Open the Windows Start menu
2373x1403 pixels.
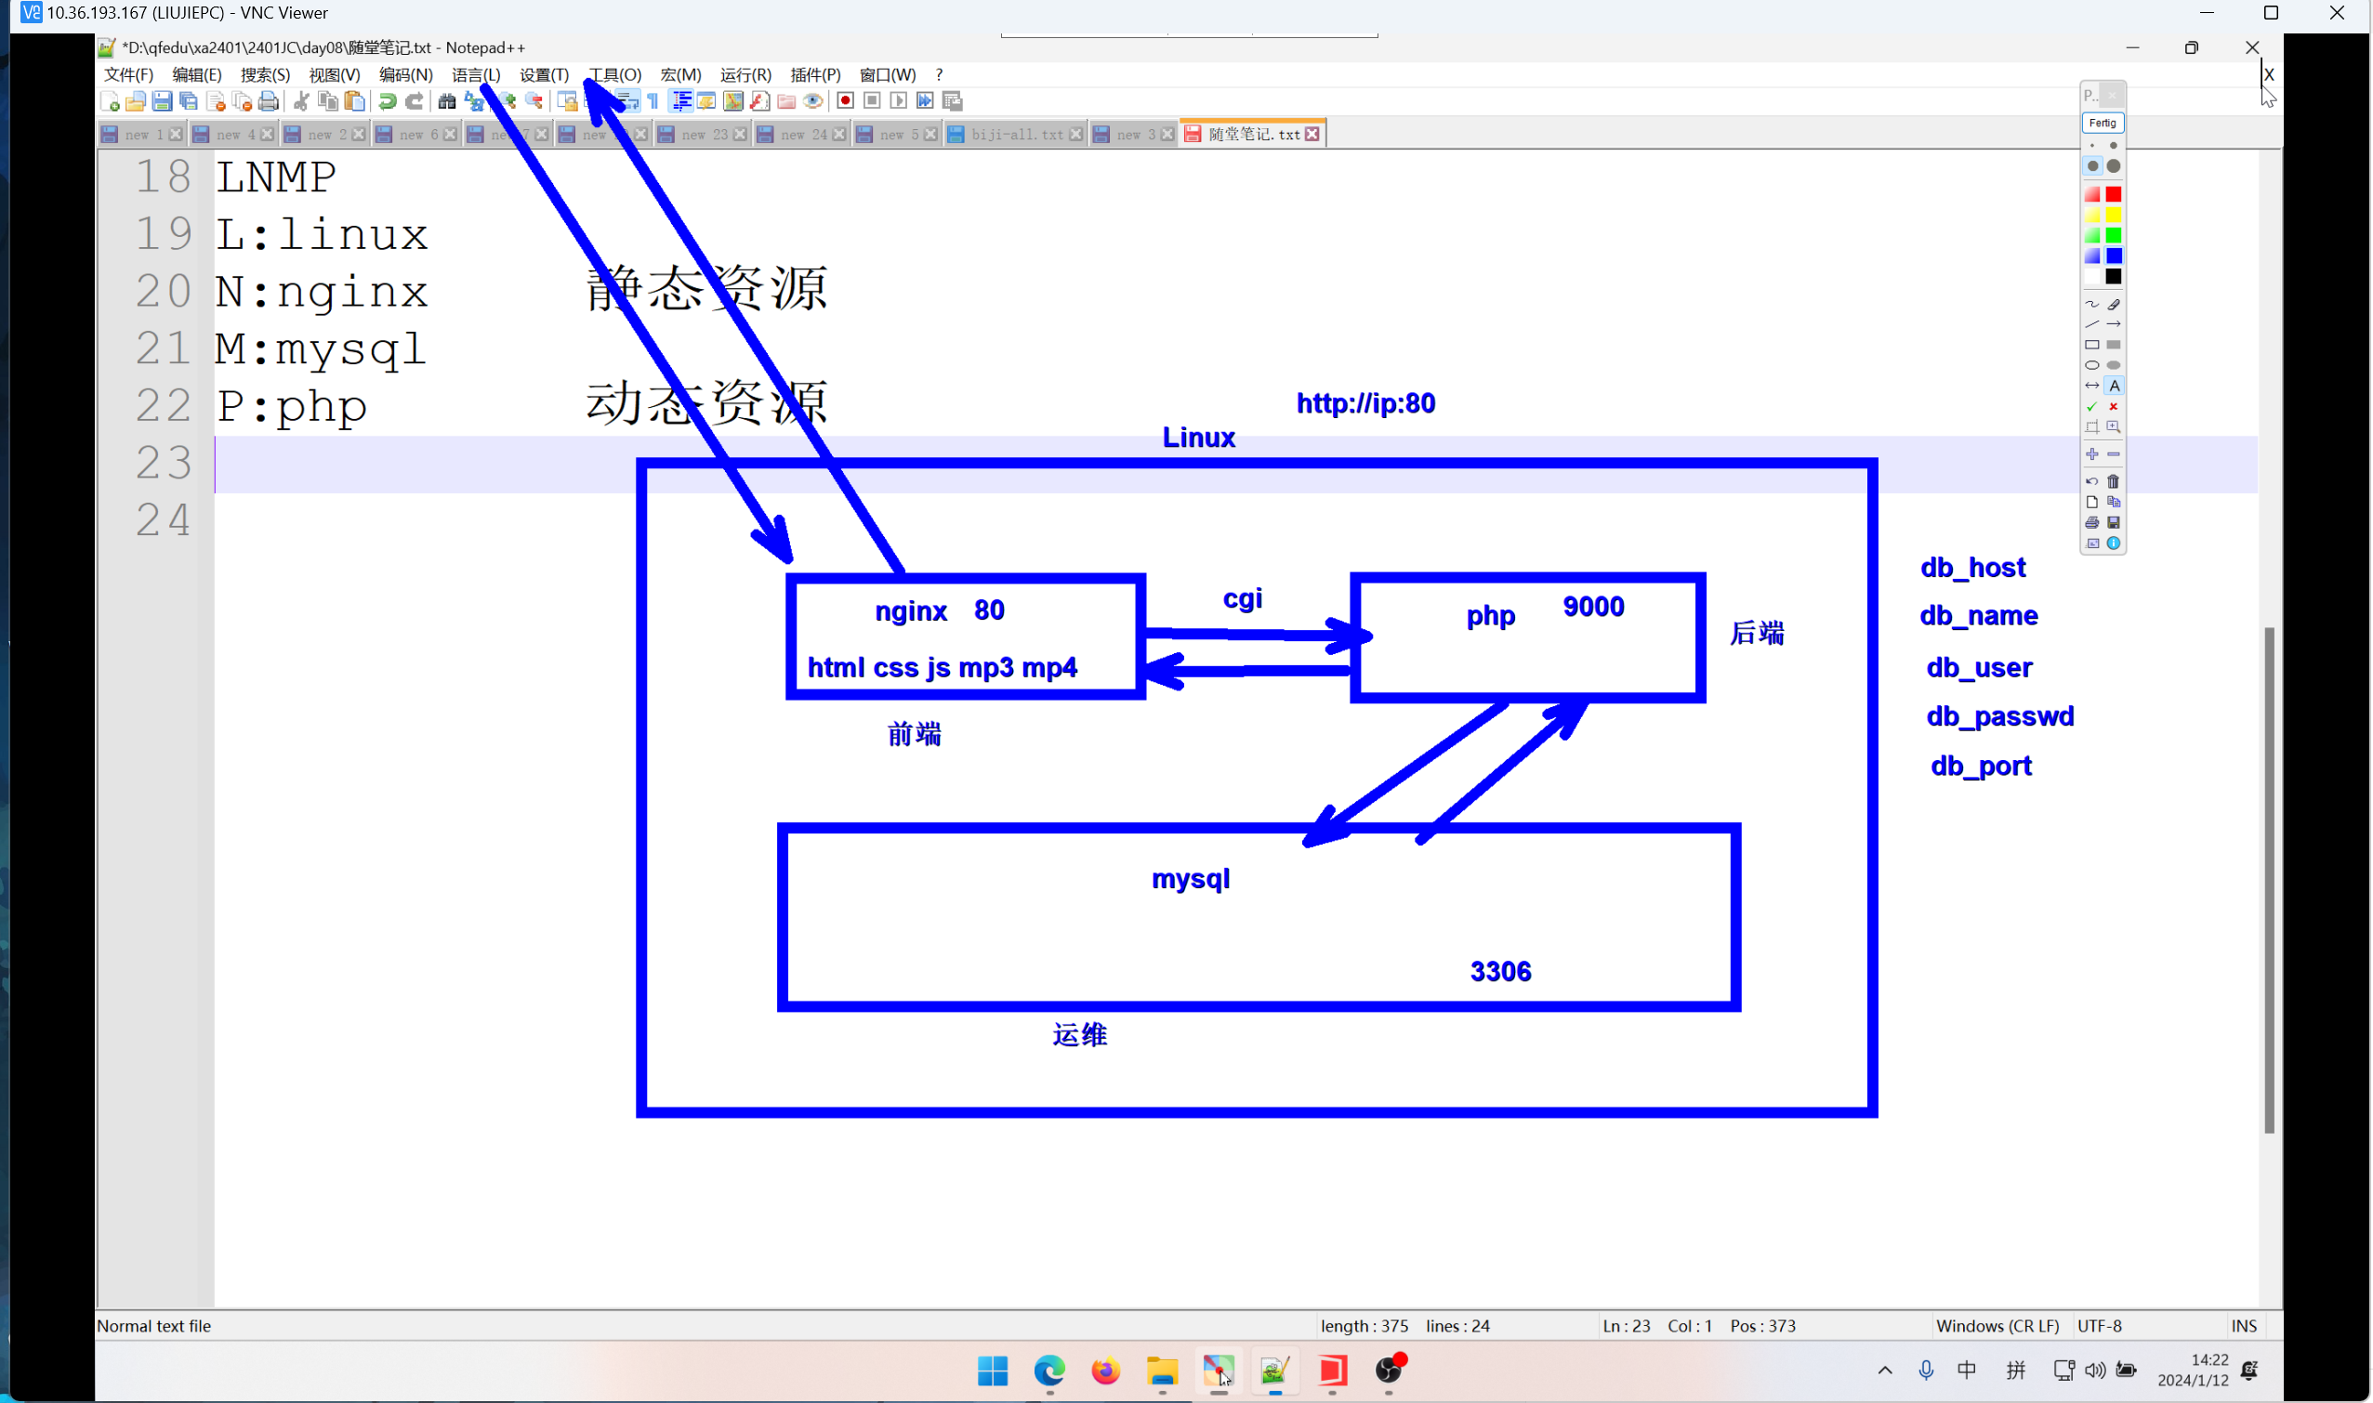point(992,1370)
